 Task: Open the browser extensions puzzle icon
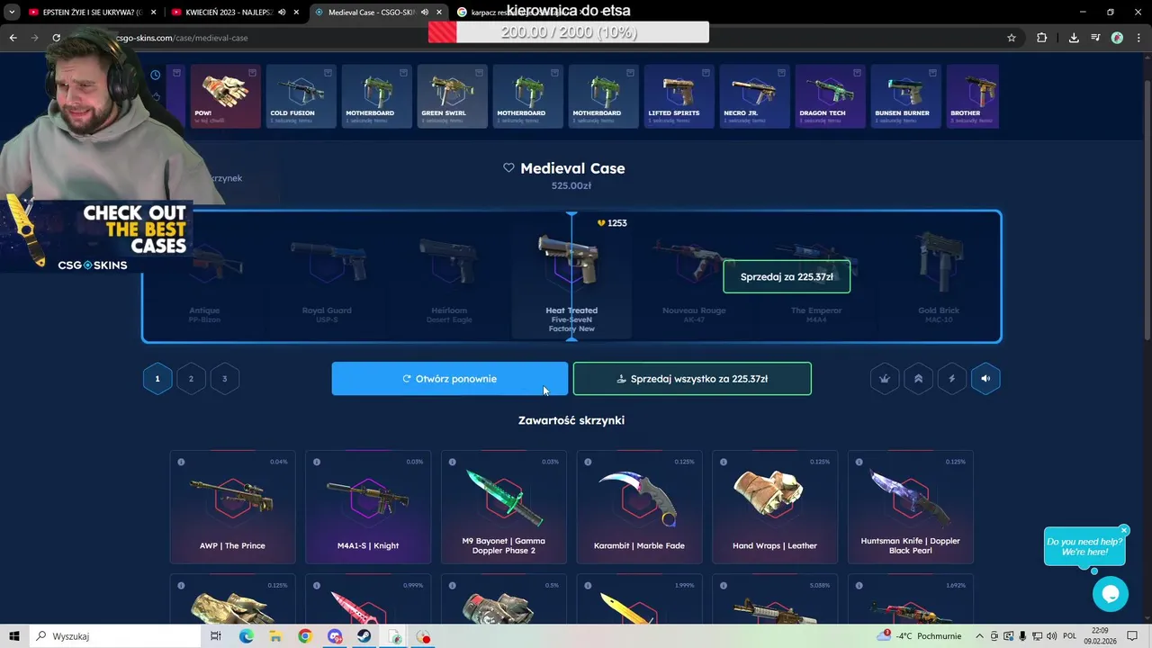click(1041, 38)
